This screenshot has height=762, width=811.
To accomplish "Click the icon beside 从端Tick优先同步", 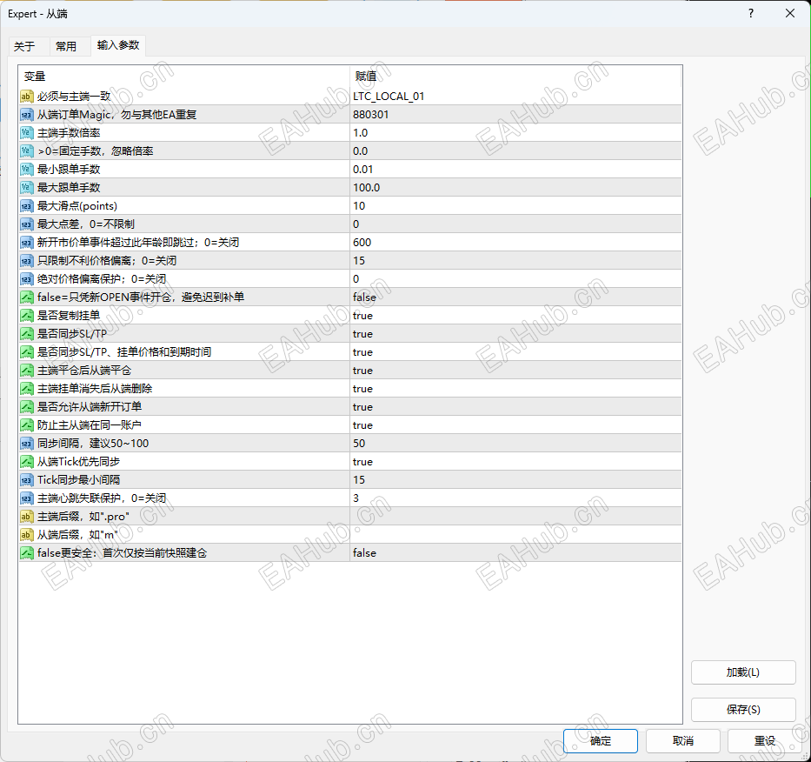I will [x=27, y=462].
